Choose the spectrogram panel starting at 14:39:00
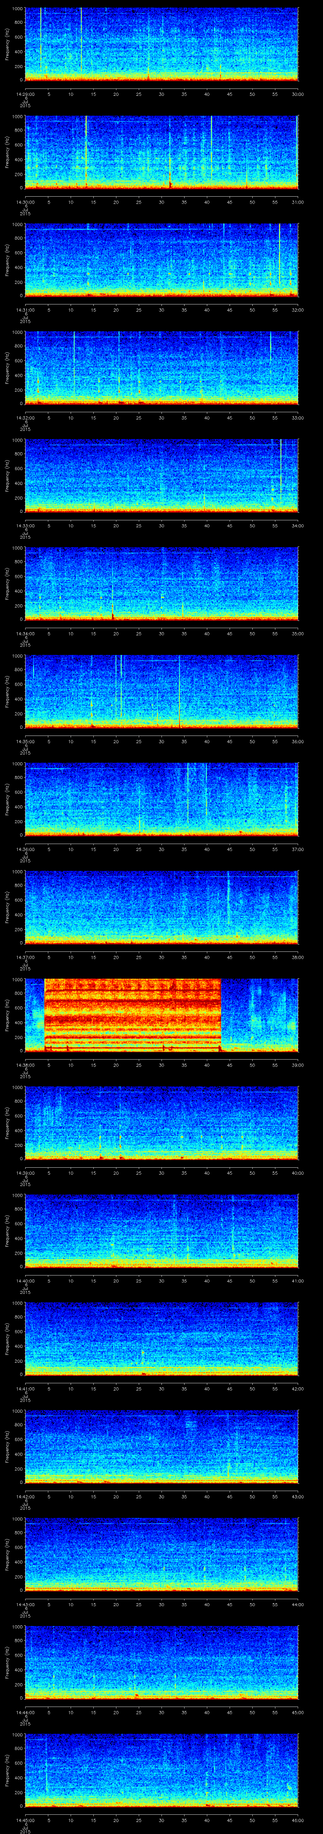 click(x=162, y=1123)
